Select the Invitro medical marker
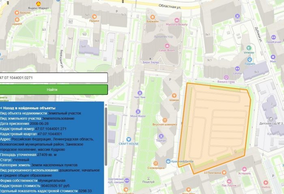Viewport: 284px width, 194px height. click(x=266, y=182)
